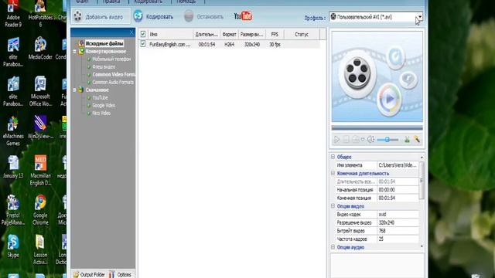The image size is (495, 278).
Task: Launch Skype from the desktop
Action: point(13,246)
